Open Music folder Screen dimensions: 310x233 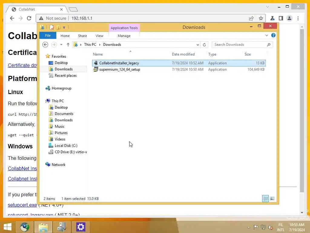tap(60, 127)
